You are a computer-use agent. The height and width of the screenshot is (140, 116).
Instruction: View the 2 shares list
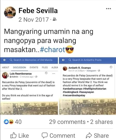click(x=102, y=122)
